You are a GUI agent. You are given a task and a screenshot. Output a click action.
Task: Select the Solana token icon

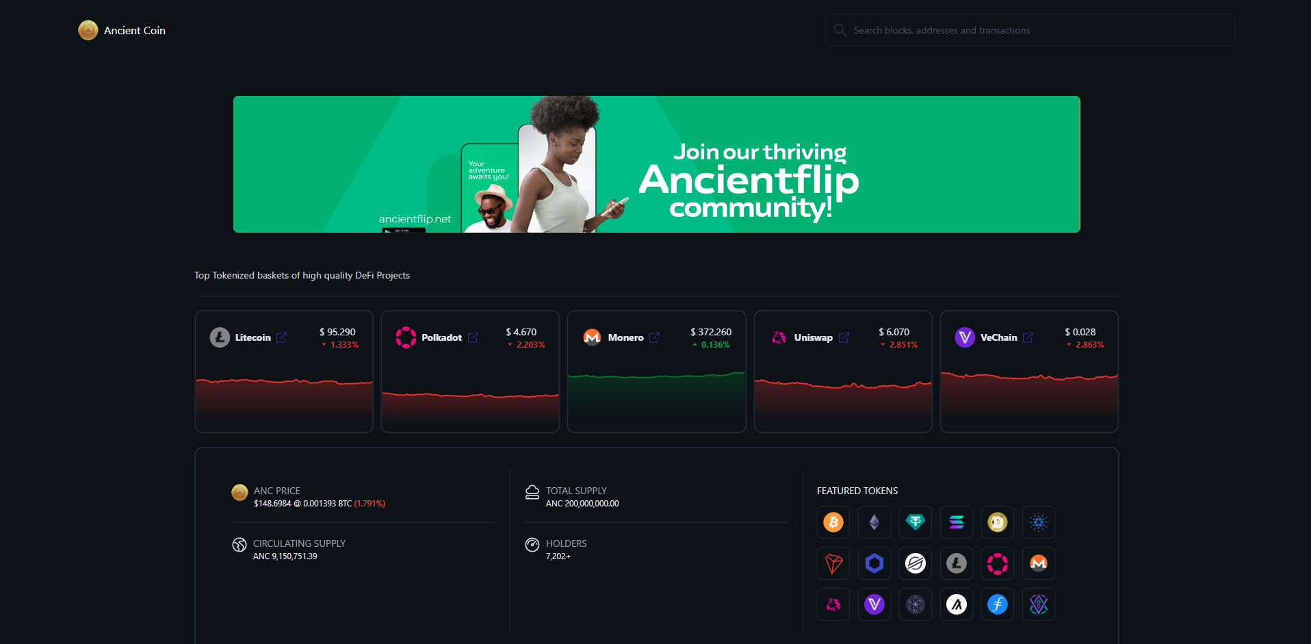click(x=957, y=523)
